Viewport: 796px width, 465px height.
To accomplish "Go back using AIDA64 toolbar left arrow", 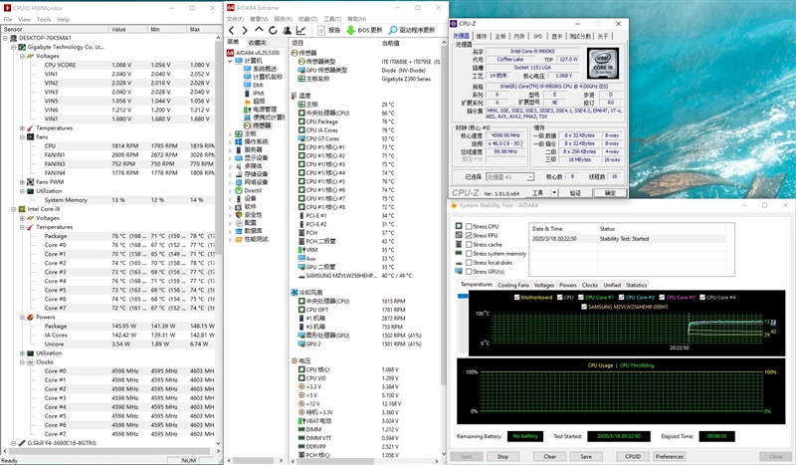I will 232,31.
